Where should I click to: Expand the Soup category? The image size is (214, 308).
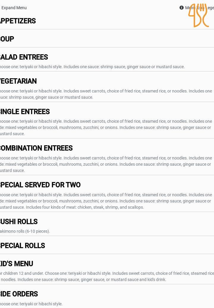(x=7, y=39)
